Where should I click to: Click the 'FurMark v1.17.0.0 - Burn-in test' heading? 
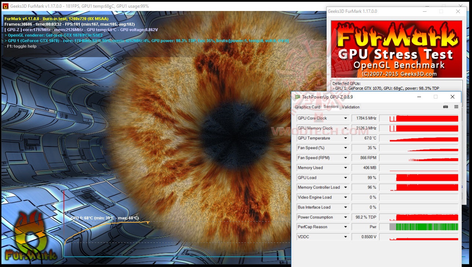pos(56,18)
